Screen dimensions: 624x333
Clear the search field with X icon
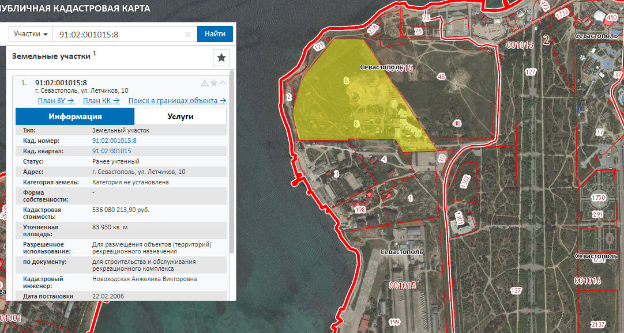(188, 35)
